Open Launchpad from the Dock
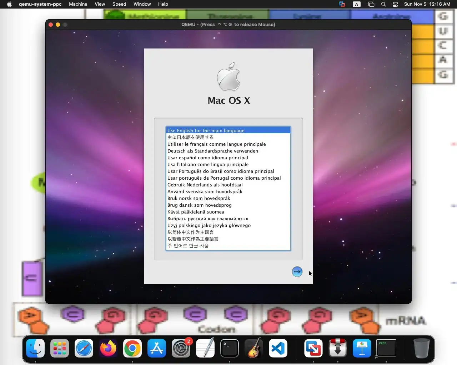The image size is (457, 365). 60,348
